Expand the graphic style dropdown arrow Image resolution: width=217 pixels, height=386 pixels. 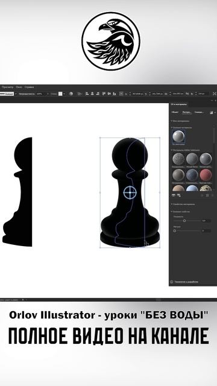point(64,94)
